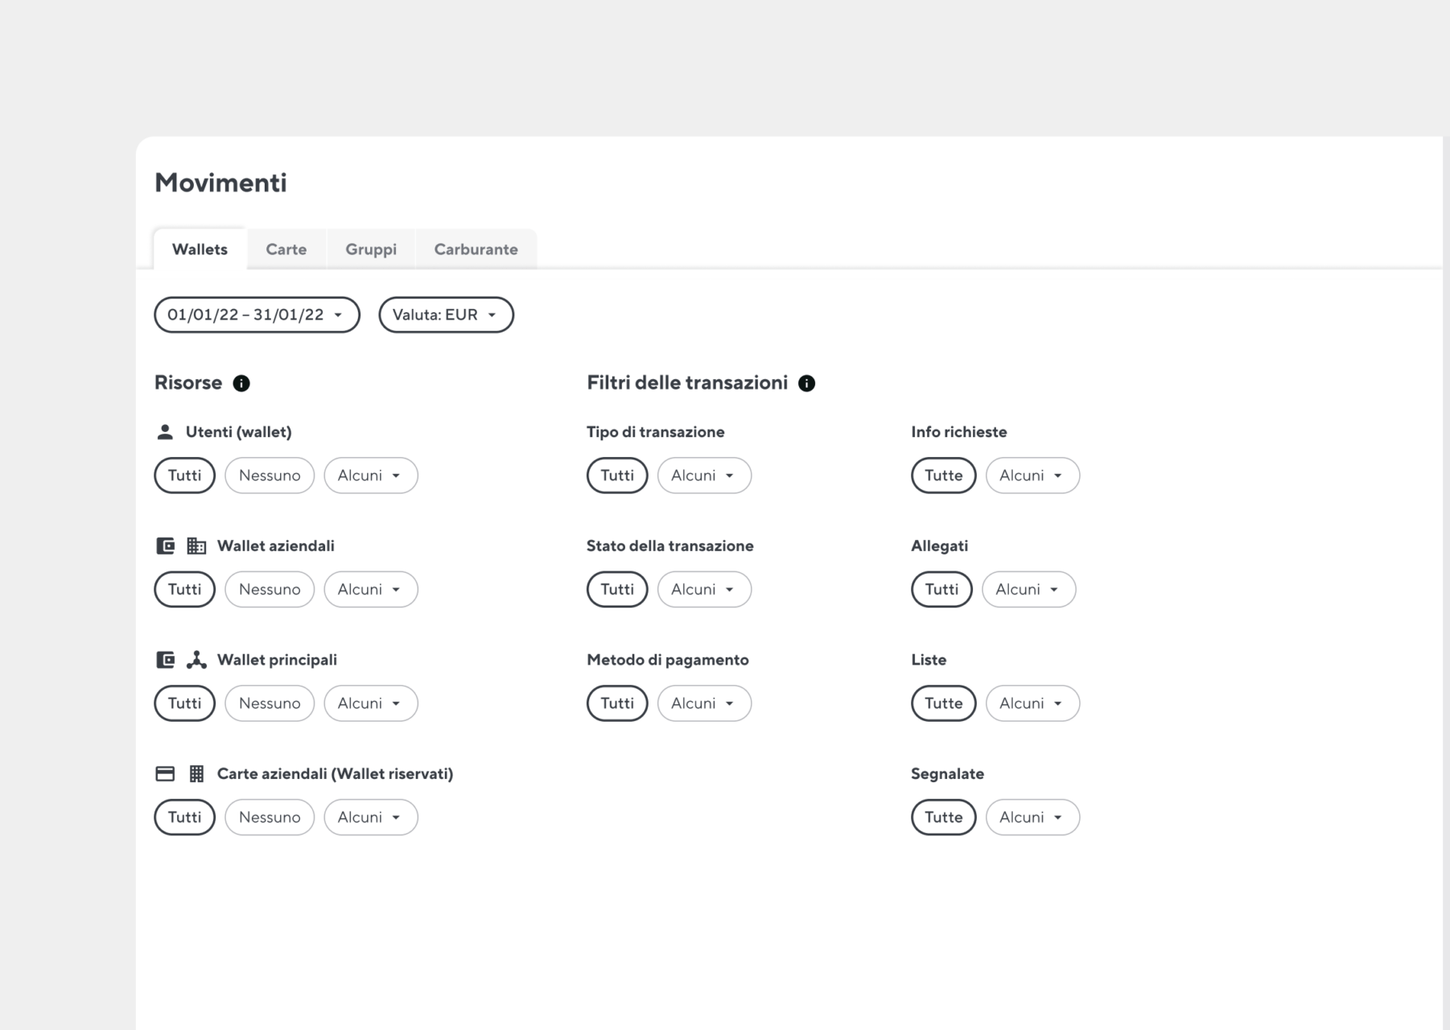
Task: Expand Alcuni dropdown for Wallet principali
Action: pos(371,703)
